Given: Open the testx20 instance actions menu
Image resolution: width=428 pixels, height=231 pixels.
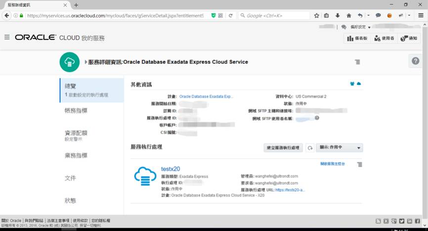Looking at the screenshot, I should point(360,164).
